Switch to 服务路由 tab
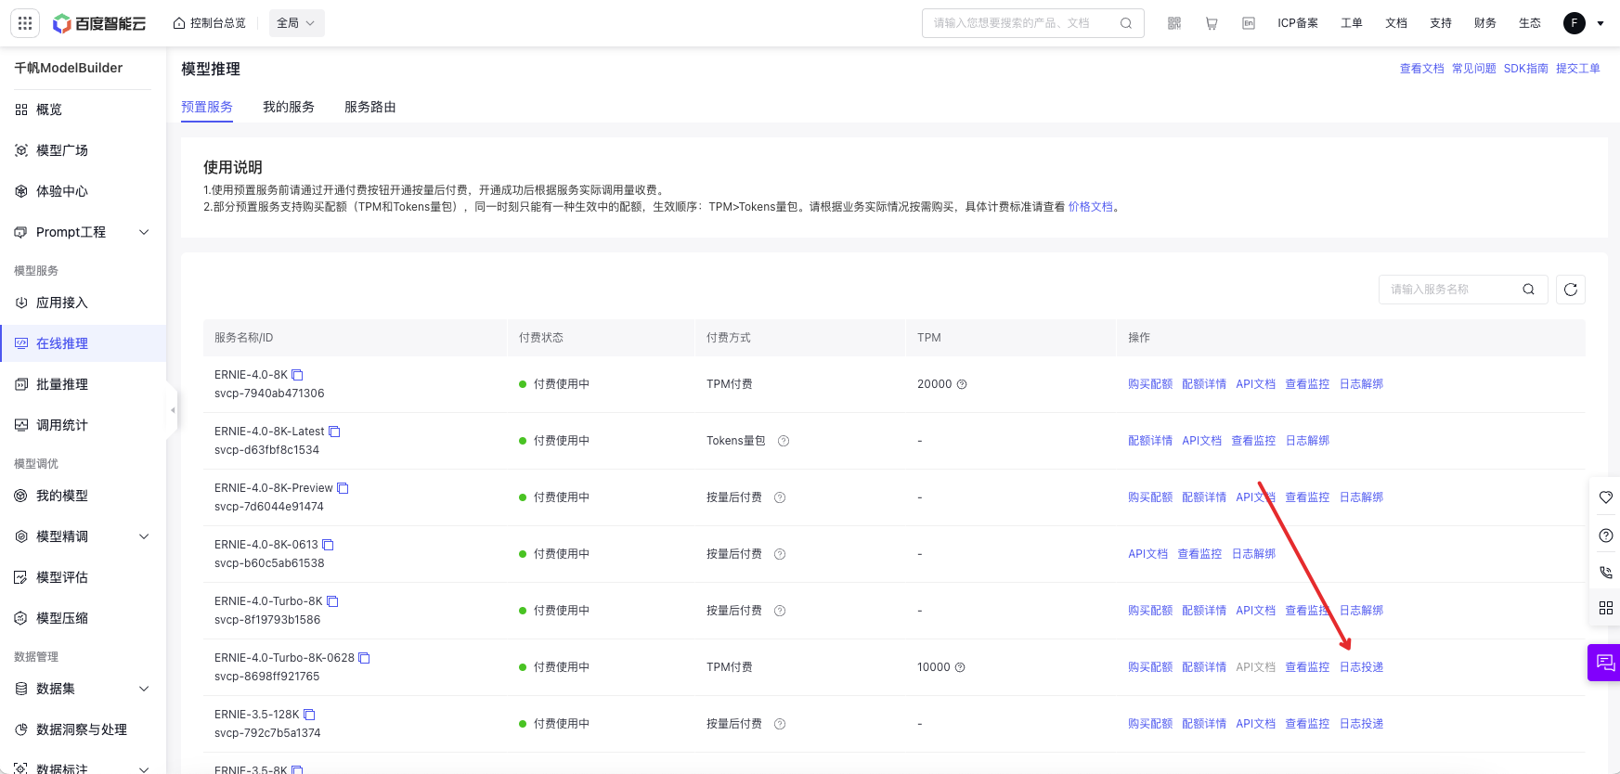The image size is (1620, 774). point(370,108)
